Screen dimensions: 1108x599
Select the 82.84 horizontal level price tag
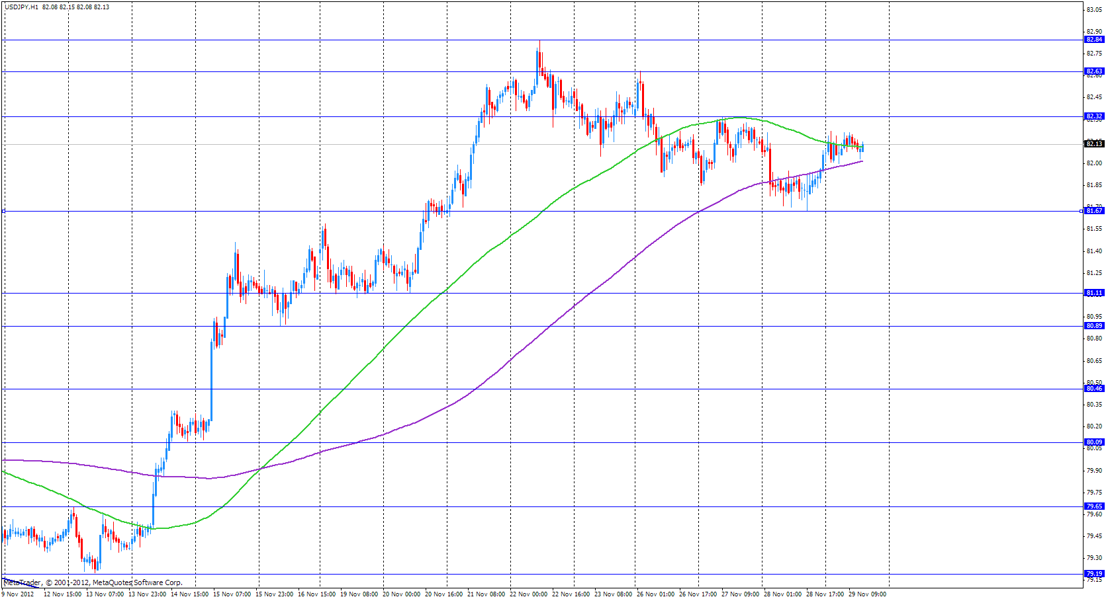[1094, 40]
